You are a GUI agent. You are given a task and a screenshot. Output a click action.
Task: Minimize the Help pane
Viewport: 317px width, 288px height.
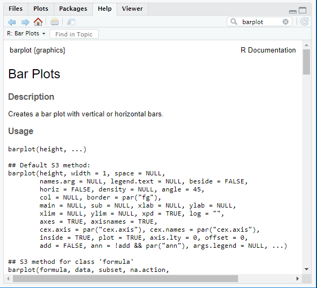pos(293,11)
